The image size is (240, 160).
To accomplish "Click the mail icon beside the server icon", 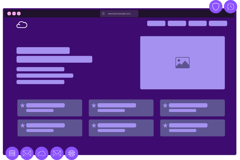I will coord(27,153).
